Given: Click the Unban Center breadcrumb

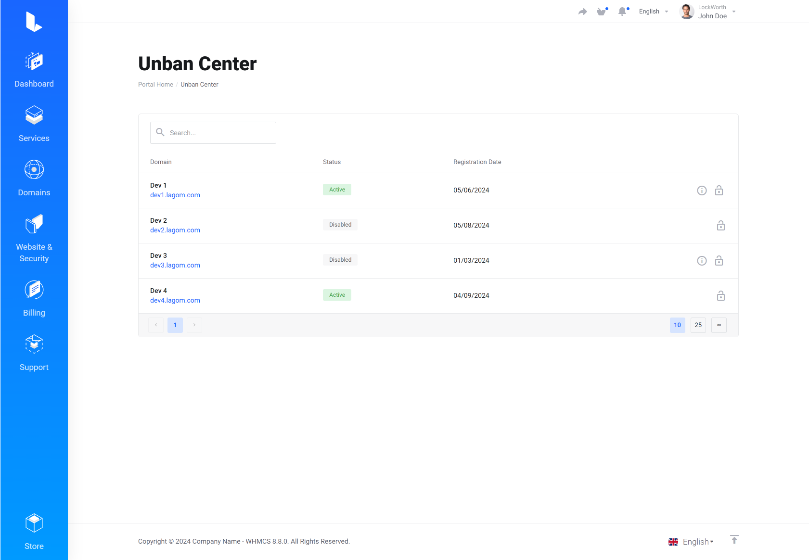Looking at the screenshot, I should (x=199, y=85).
